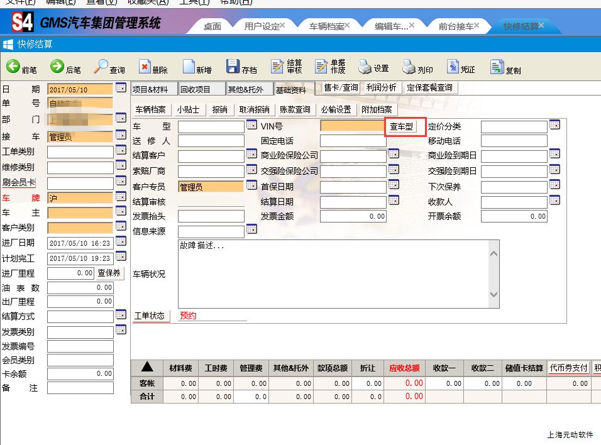
Task: Open picker beside 商业险保险公司 field
Action: 394,154
